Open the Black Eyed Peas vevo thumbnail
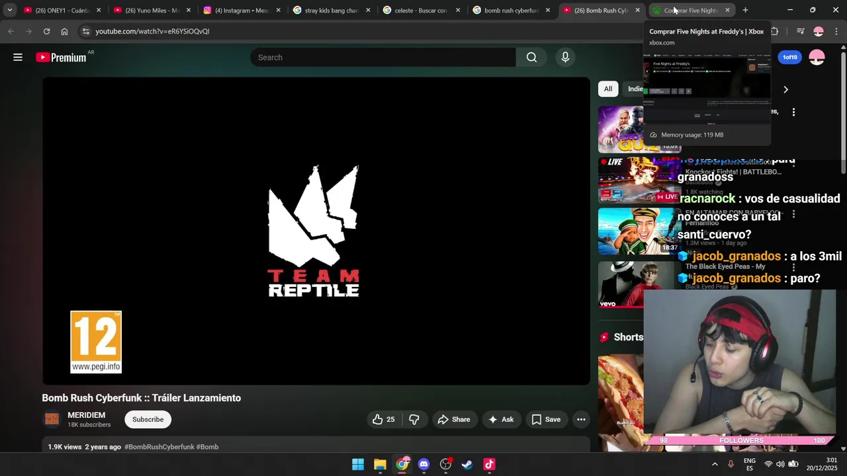847x476 pixels. point(640,284)
